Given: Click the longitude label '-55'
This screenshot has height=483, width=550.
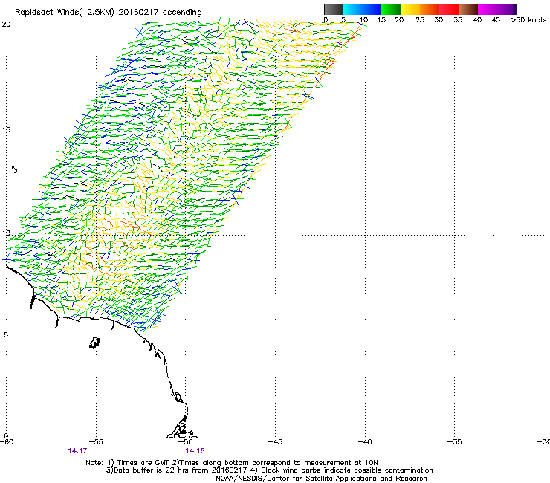Looking at the screenshot, I should pyautogui.click(x=96, y=441).
